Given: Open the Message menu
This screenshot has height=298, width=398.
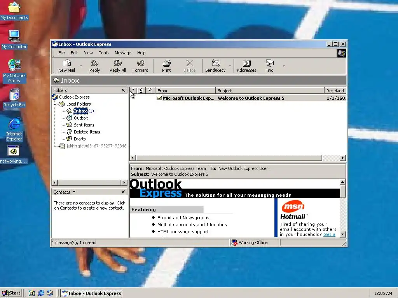Looking at the screenshot, I should click(x=123, y=53).
